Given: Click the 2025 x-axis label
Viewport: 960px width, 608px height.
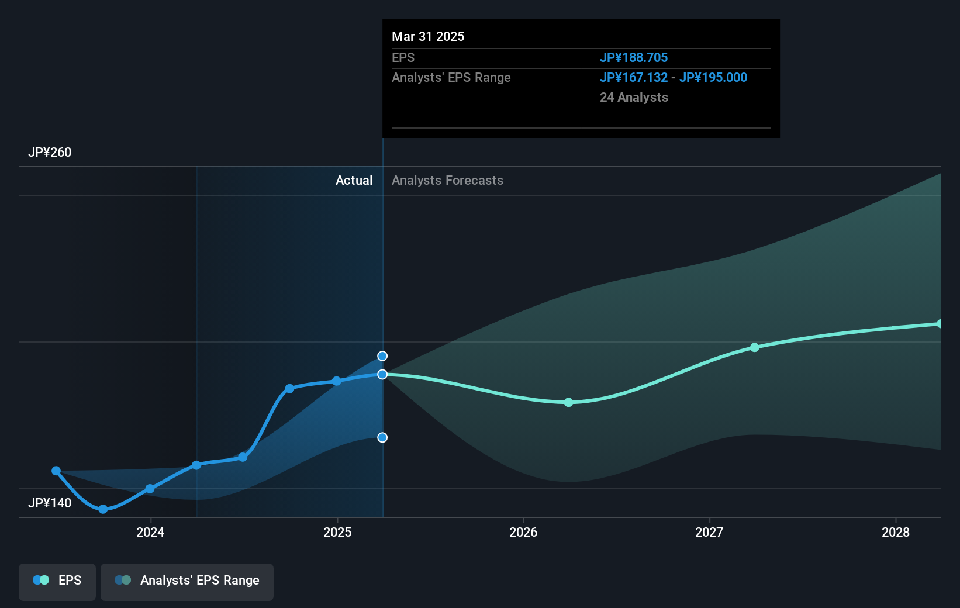Looking at the screenshot, I should 337,532.
